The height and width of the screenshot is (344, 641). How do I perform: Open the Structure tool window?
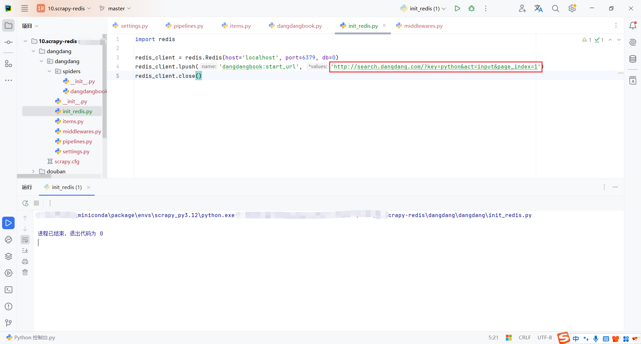tap(8, 63)
